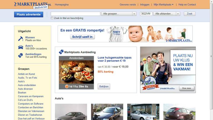The width and height of the screenshot is (213, 120).
Task: Switch to 'Gewone versie' link
Action: (x=128, y=5)
